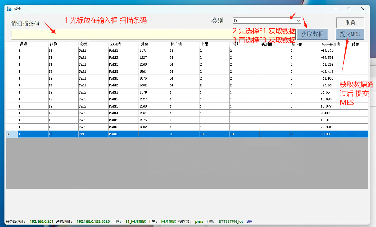Viewport: 376px width, 227px height.
Task: Select the 结果 column header
Action: pyautogui.click(x=359, y=44)
